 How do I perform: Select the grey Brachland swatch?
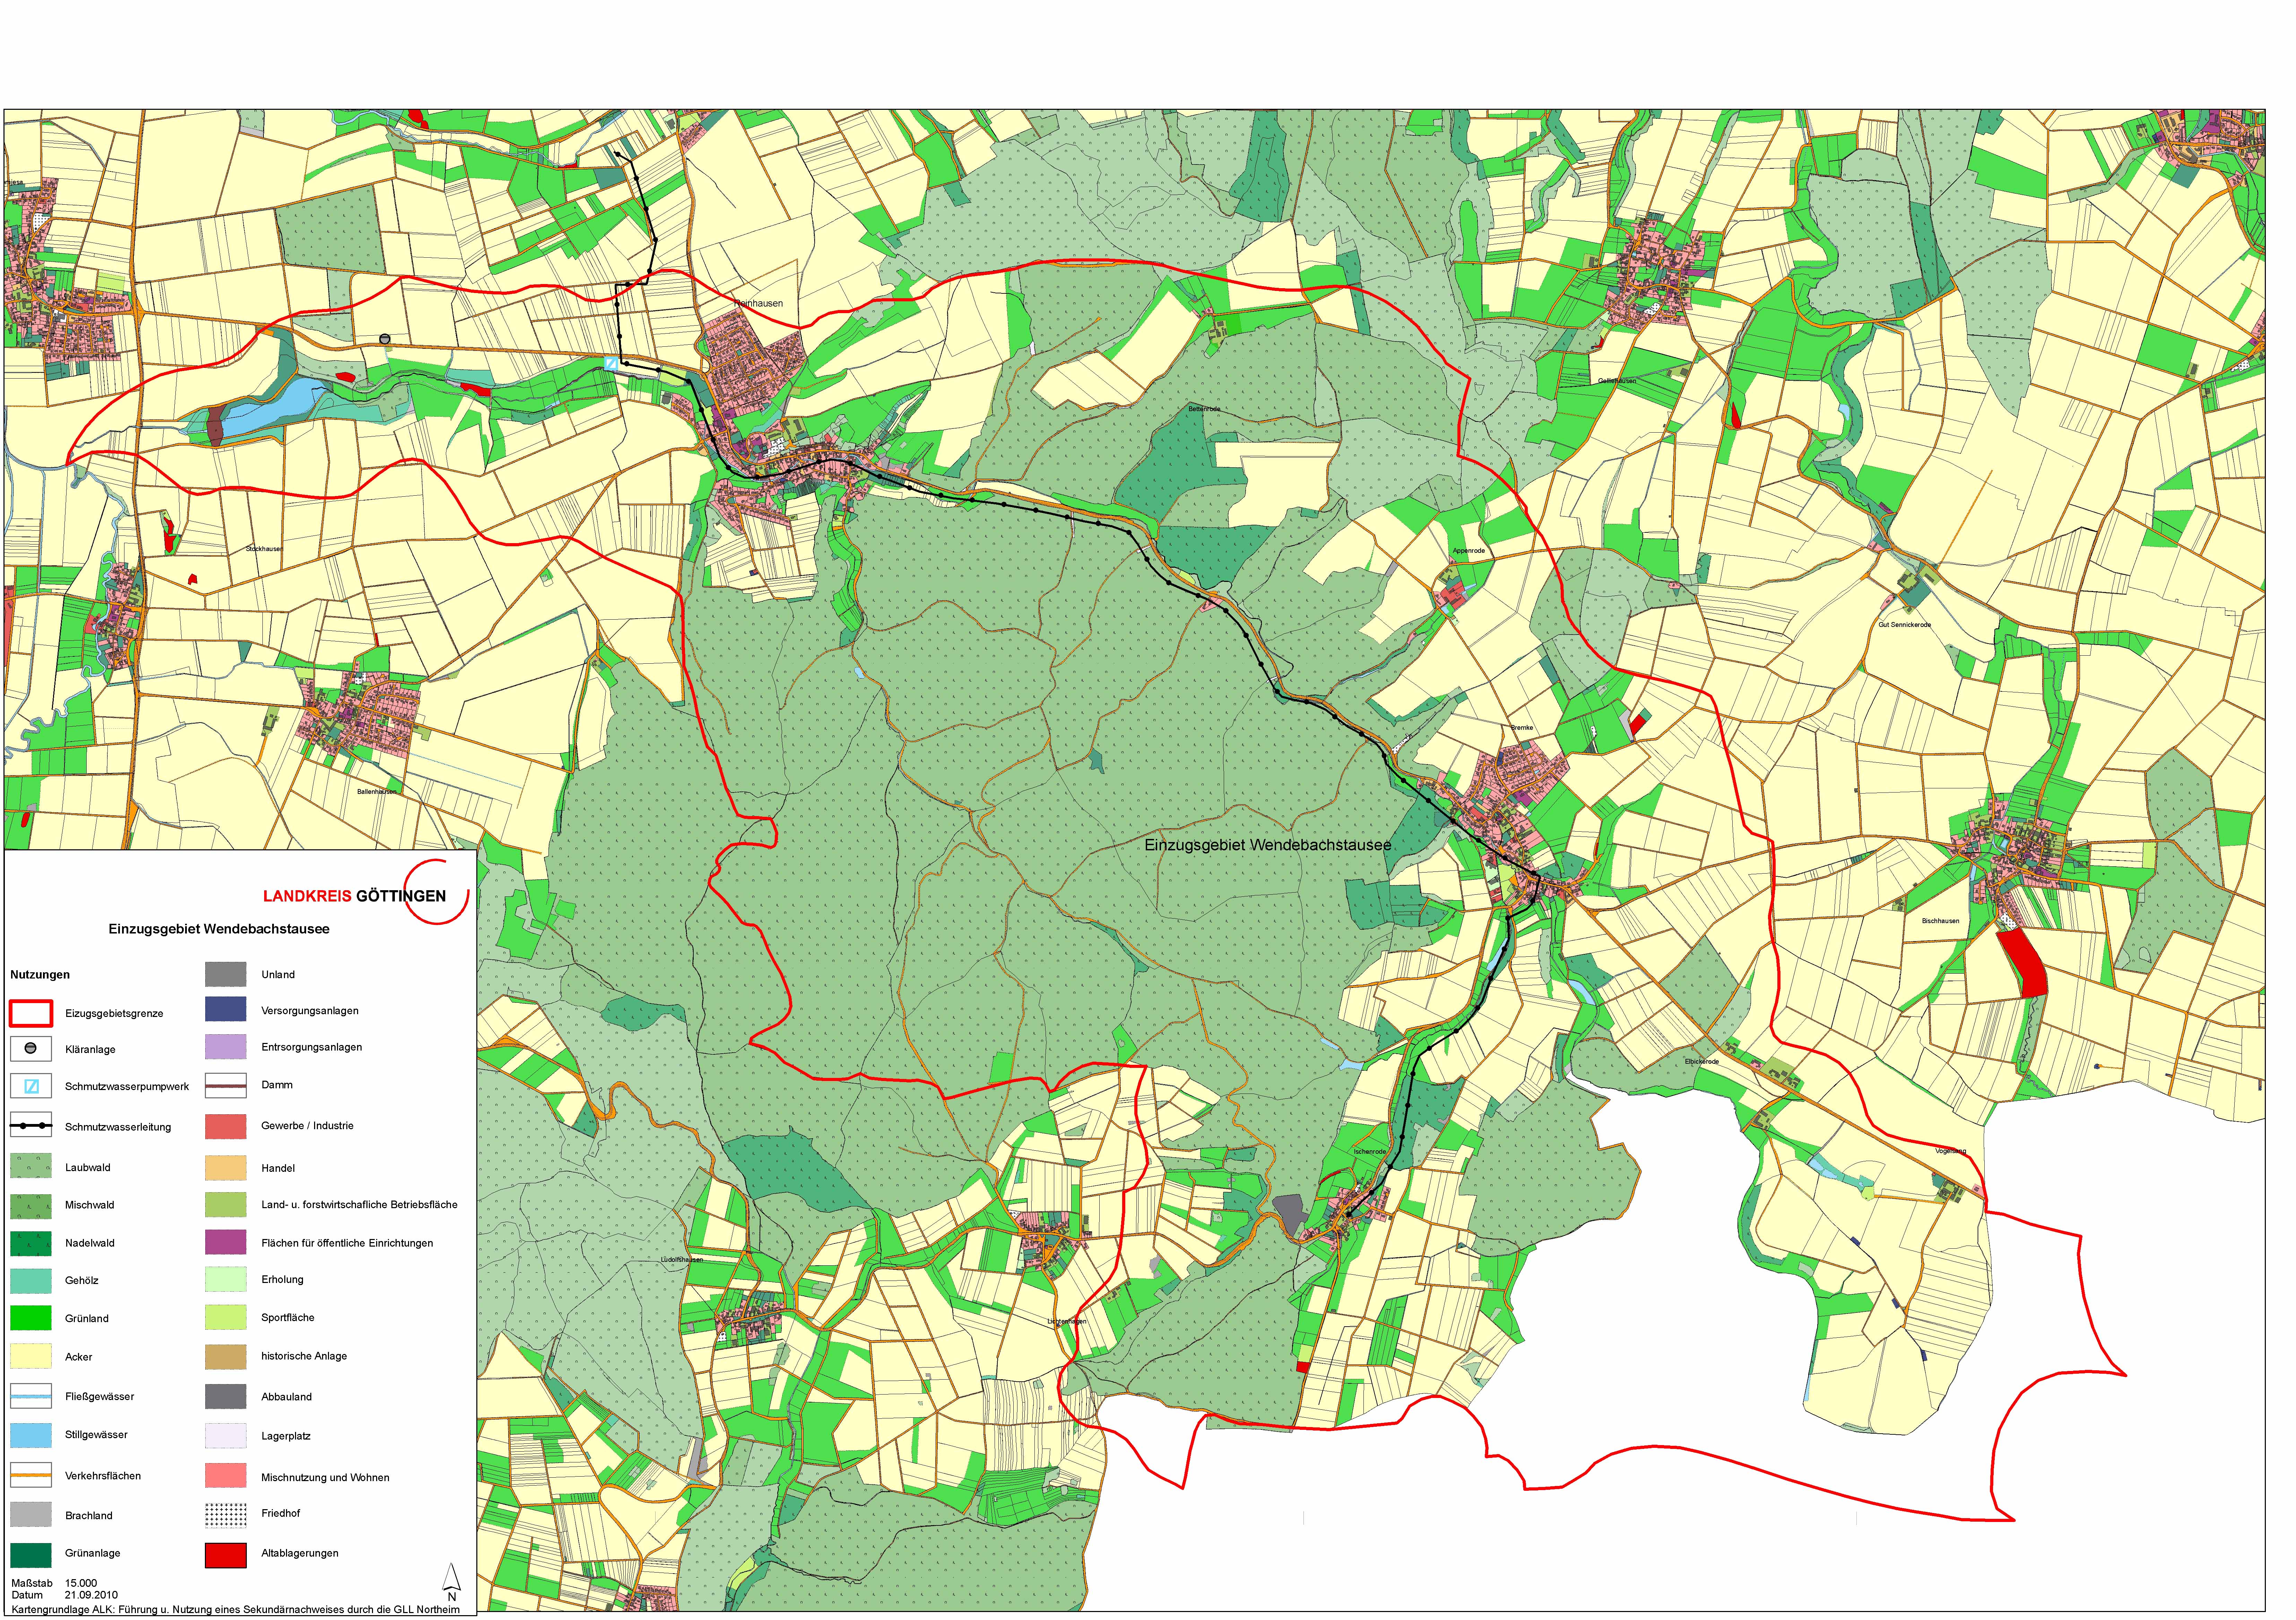pyautogui.click(x=30, y=1515)
